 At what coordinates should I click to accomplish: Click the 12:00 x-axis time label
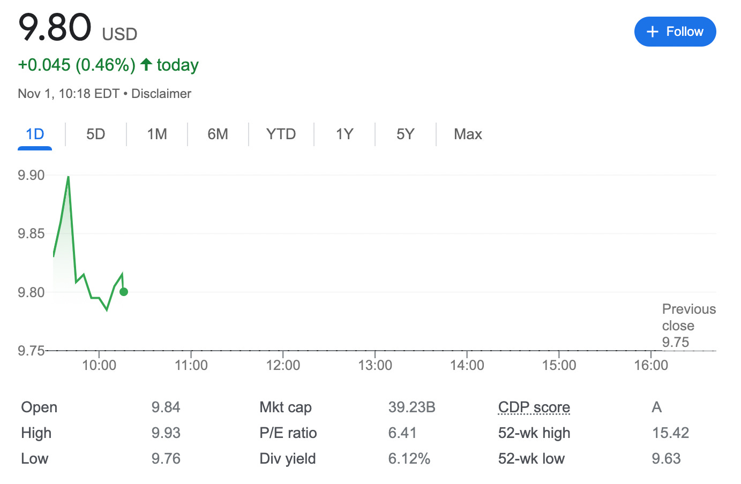283,366
